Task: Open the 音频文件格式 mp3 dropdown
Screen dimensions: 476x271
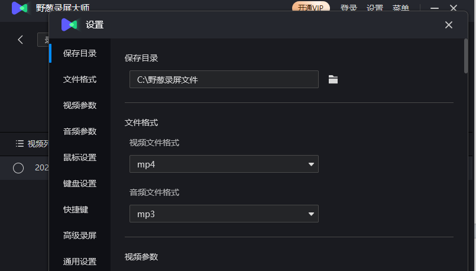Action: (224, 214)
